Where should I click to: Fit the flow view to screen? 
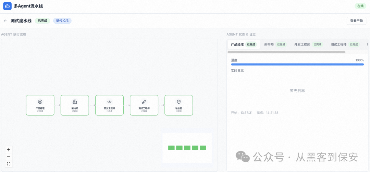pos(9,164)
